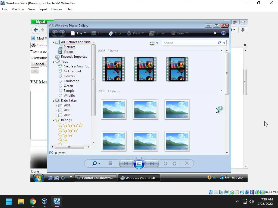
Task: Collapse the 2006 - 3 items group
Action: (221, 51)
